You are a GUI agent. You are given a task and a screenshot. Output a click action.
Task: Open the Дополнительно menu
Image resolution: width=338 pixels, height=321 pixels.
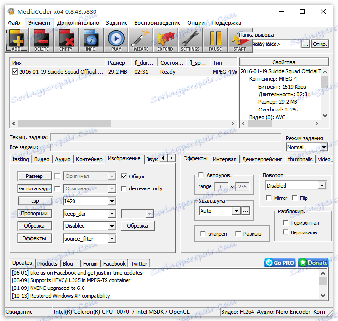tap(78, 23)
